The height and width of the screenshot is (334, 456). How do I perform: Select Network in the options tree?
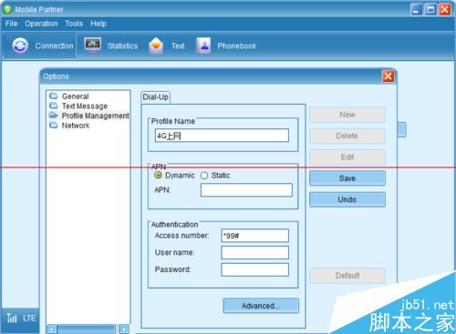click(76, 126)
